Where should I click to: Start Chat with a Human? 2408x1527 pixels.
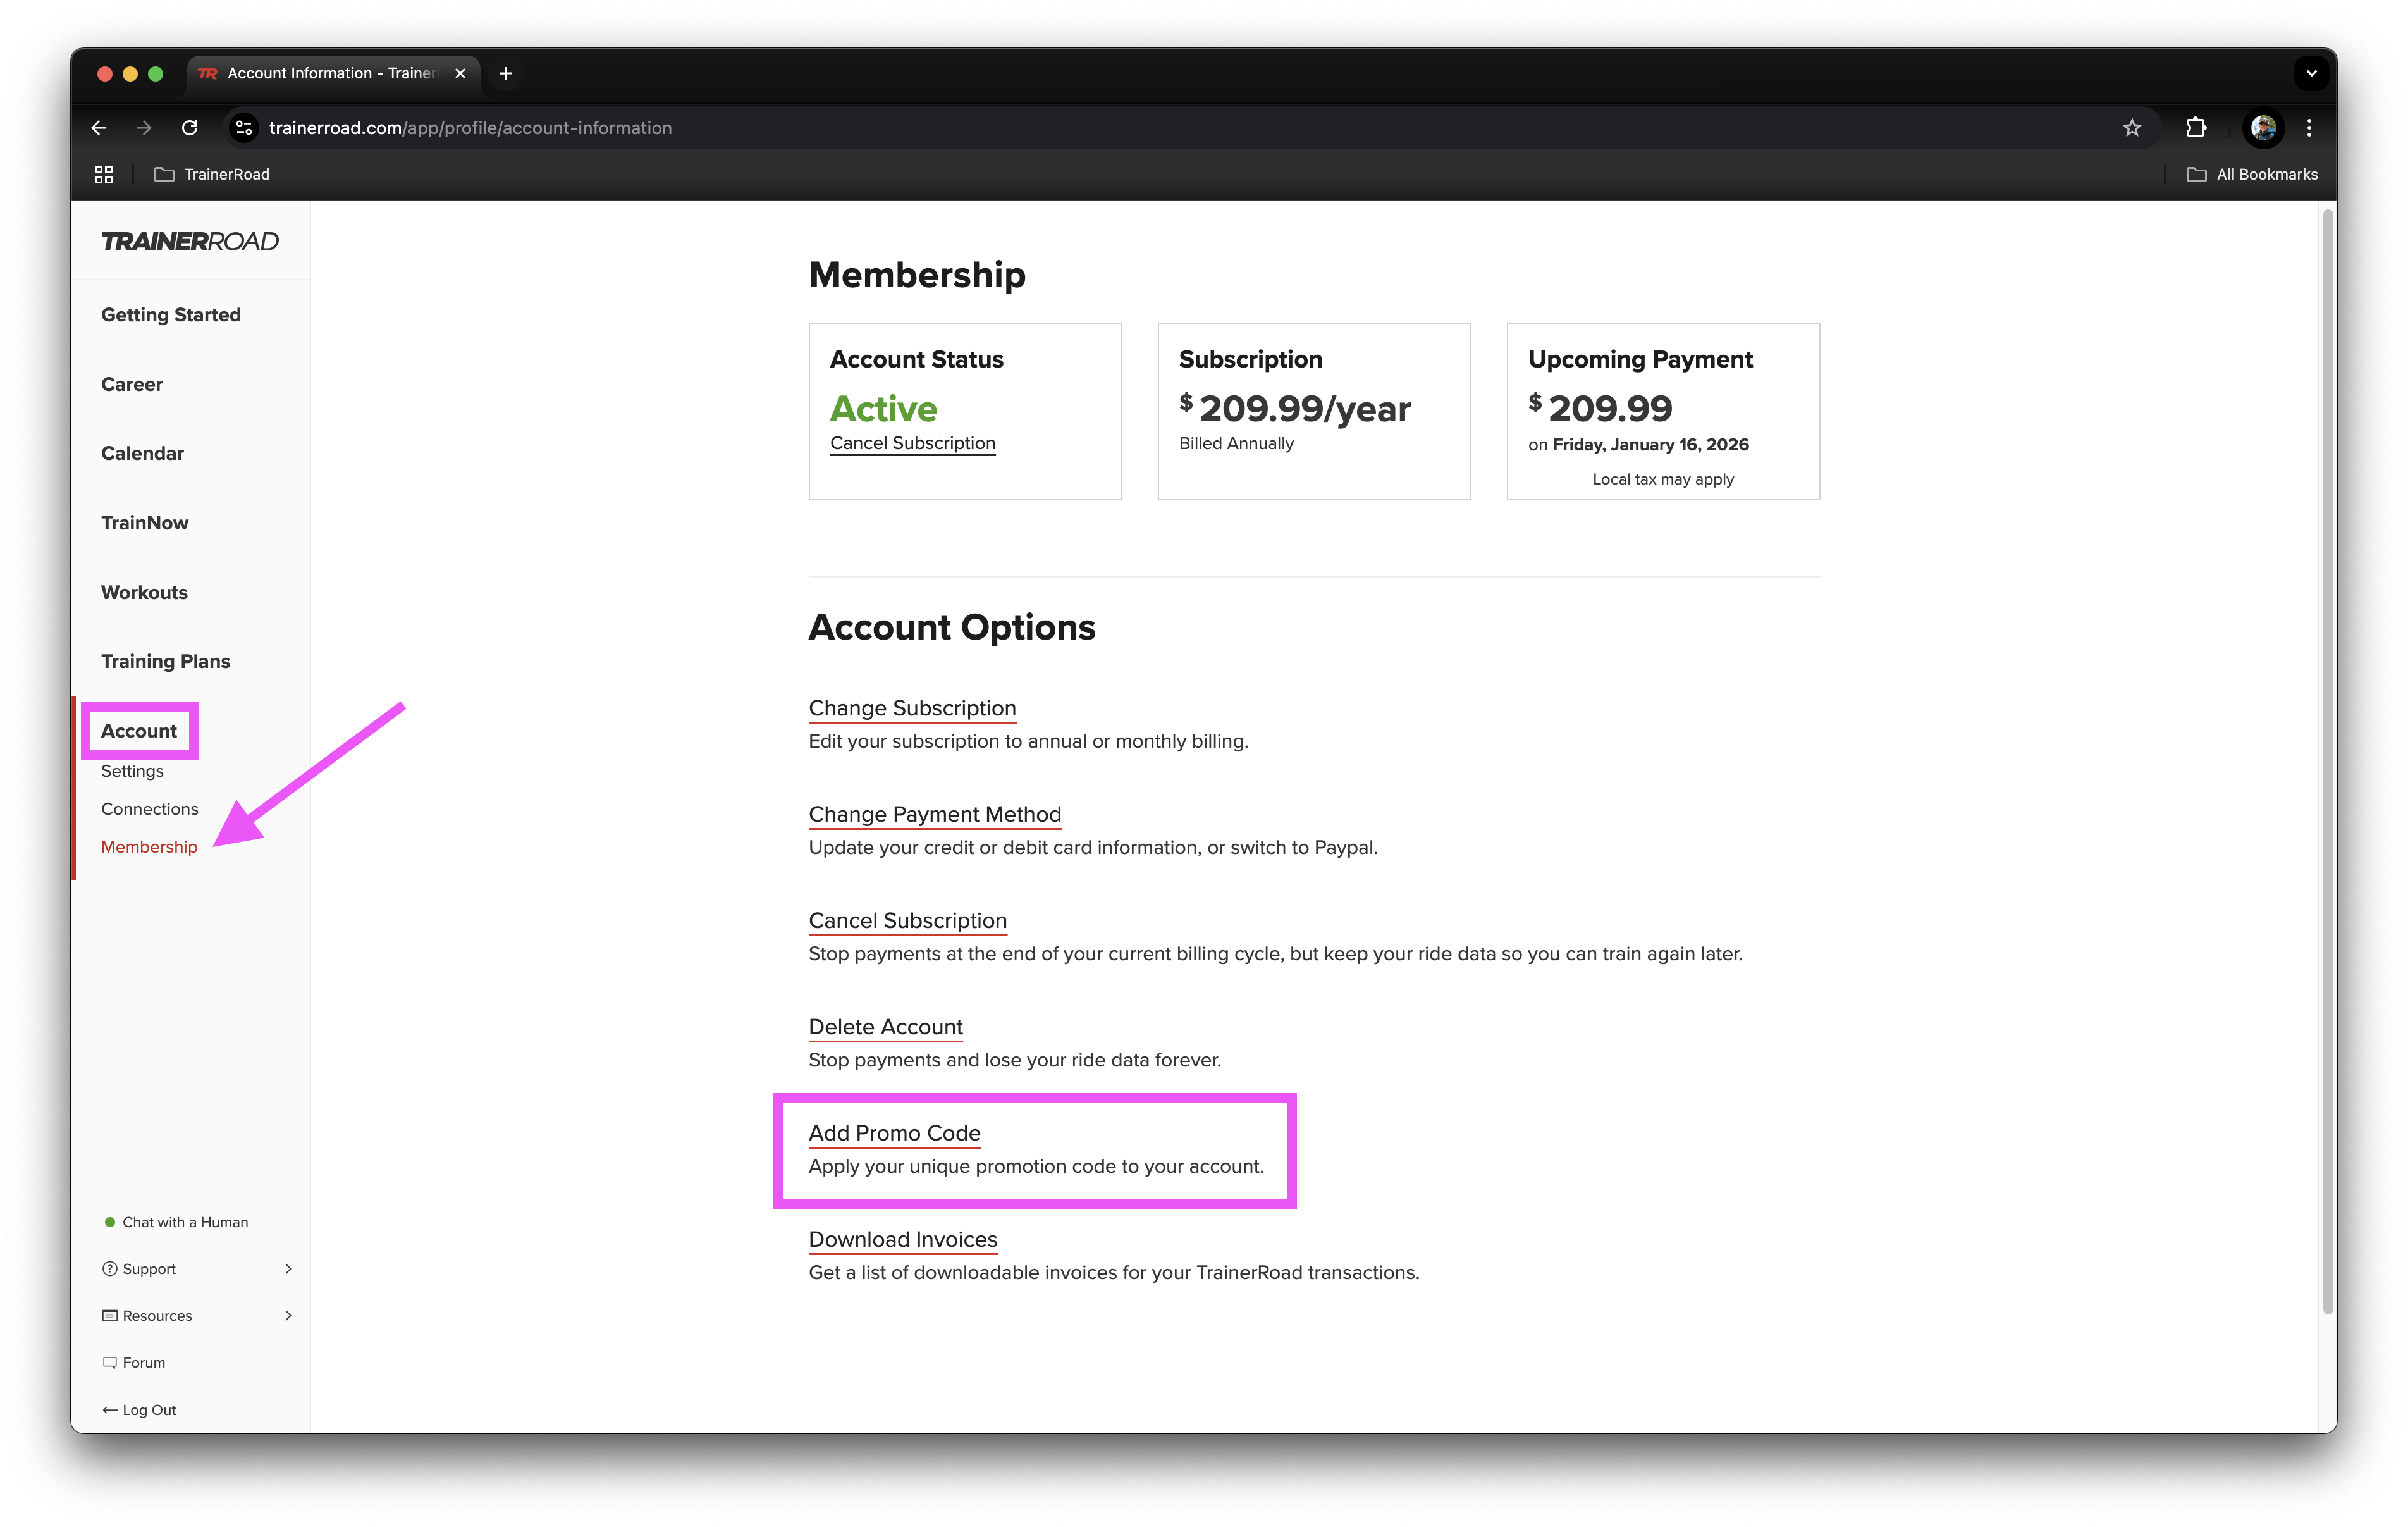(x=176, y=1222)
